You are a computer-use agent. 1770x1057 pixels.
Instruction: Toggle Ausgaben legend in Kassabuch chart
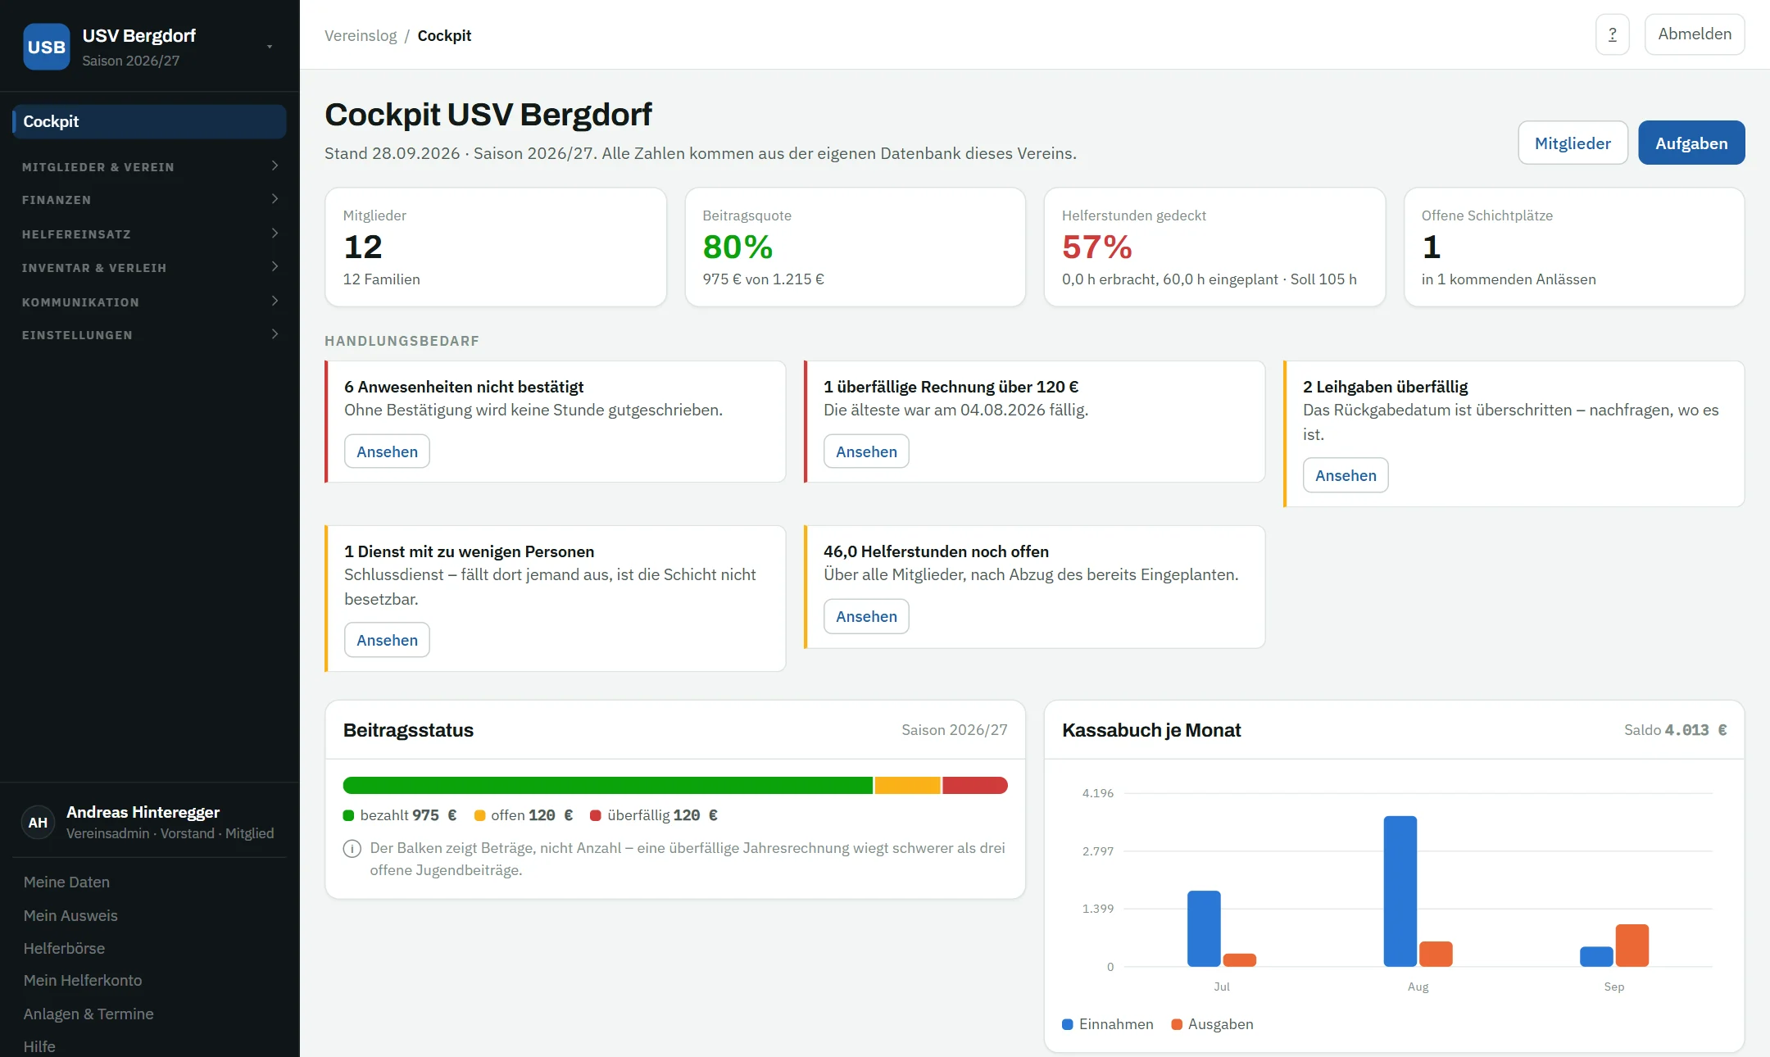click(x=1212, y=1024)
